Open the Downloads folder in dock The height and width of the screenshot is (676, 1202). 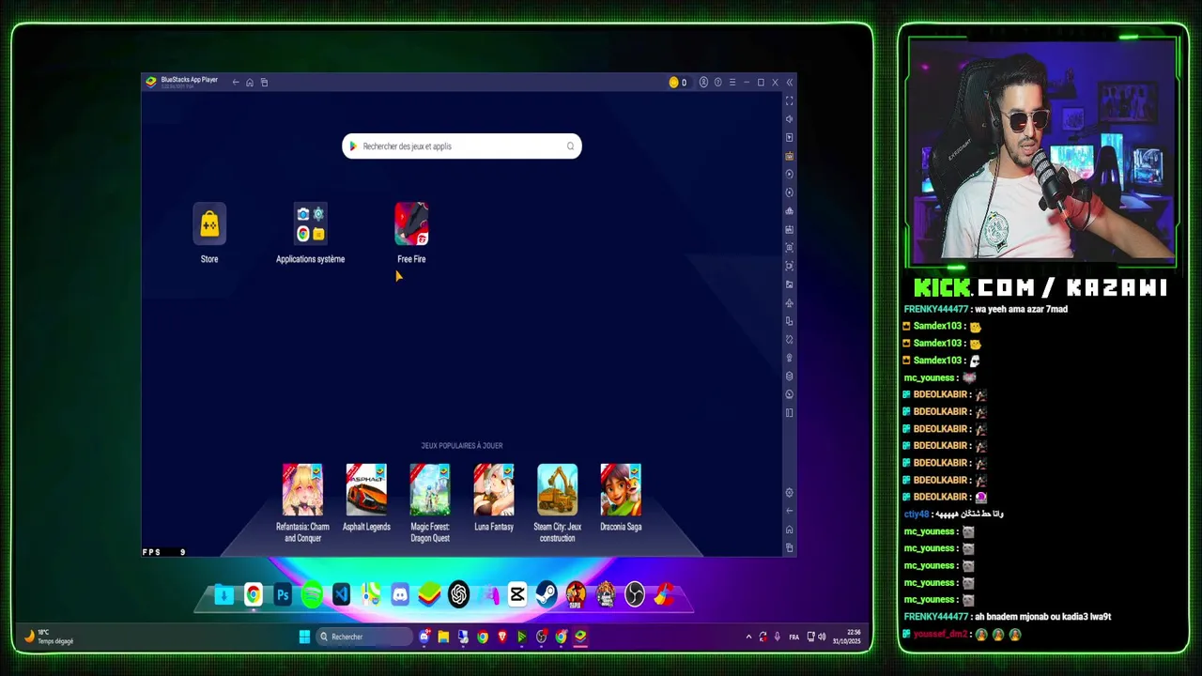223,594
